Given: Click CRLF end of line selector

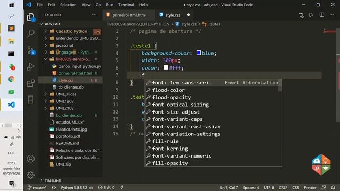Looking at the screenshot, I should [283, 187].
